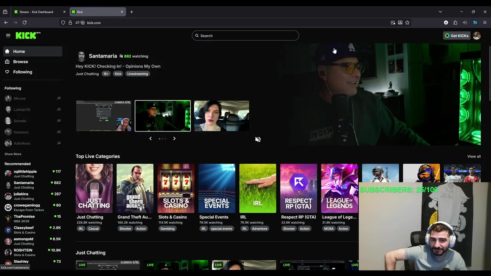The image size is (491, 276).
Task: Go to next featured stream arrow
Action: [174, 138]
